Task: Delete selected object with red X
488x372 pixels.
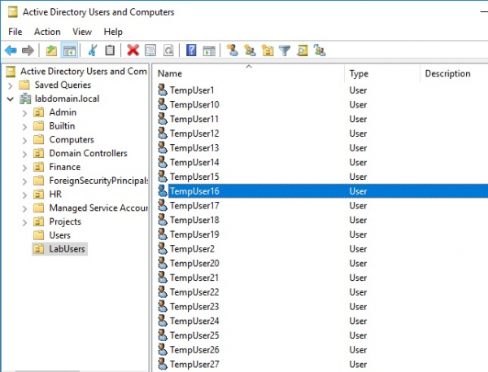Action: pyautogui.click(x=133, y=50)
